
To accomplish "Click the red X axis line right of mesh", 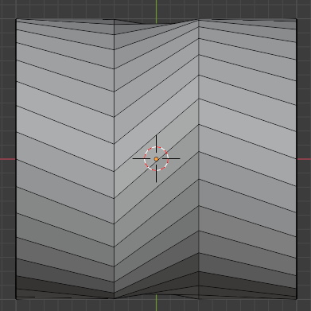I will [304, 159].
